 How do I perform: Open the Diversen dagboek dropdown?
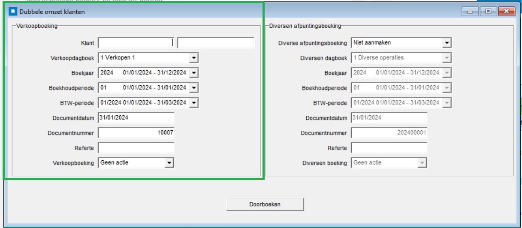[447, 58]
